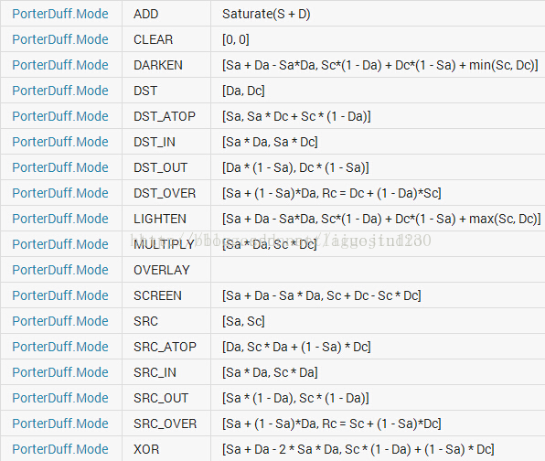This screenshot has width=545, height=461.
Task: Click PorterDuff.Mode link in the DARKEN row
Action: pos(60,65)
